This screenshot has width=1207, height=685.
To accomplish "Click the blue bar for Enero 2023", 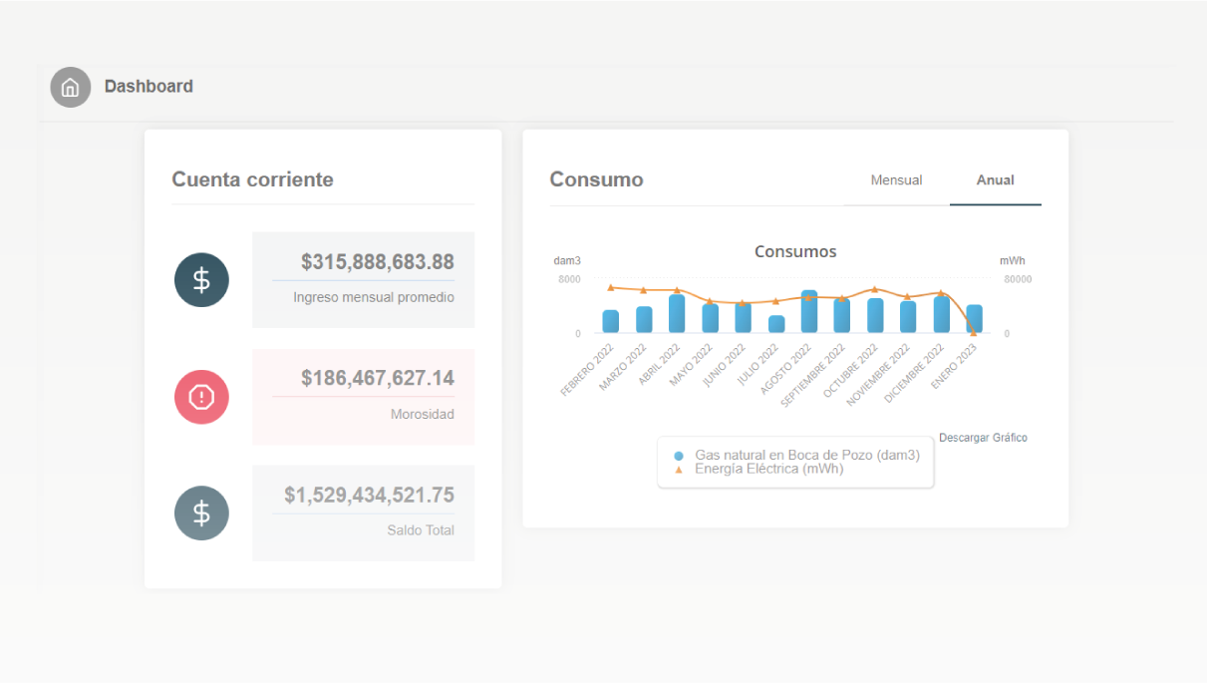I will [x=974, y=319].
